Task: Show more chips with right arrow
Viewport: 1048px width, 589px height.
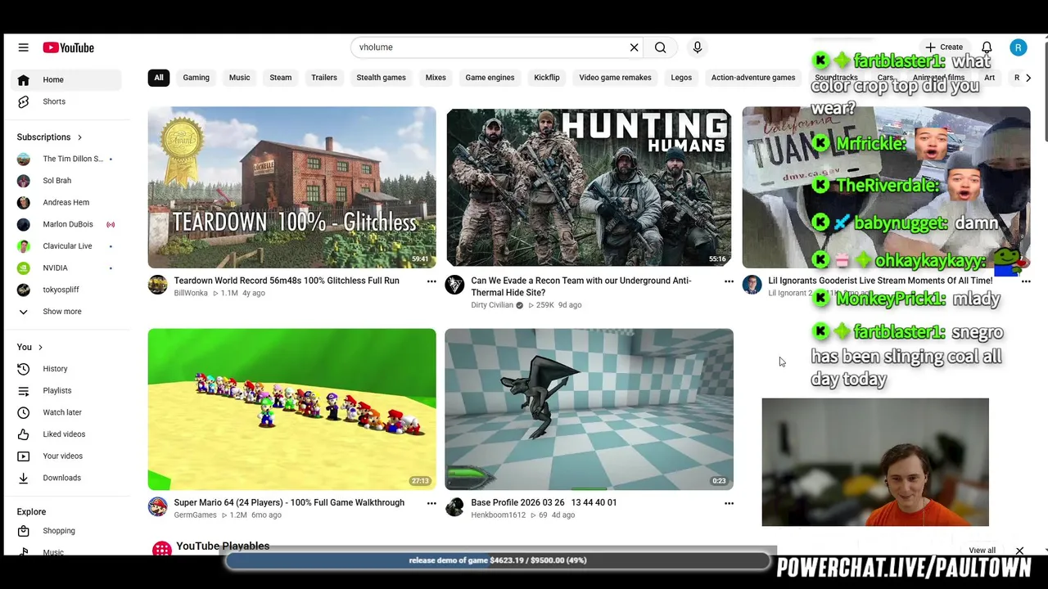Action: (x=1028, y=78)
